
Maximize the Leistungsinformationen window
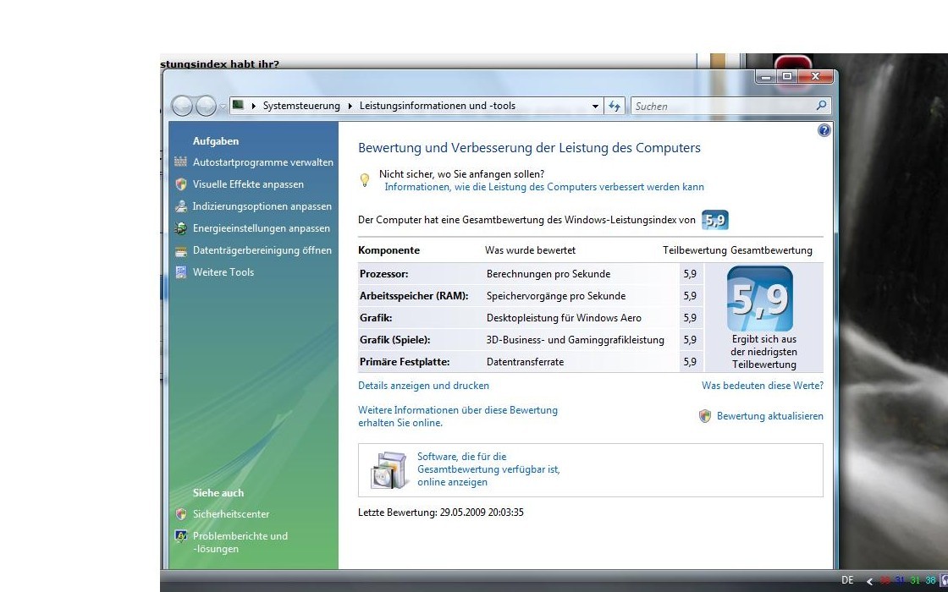coord(787,77)
